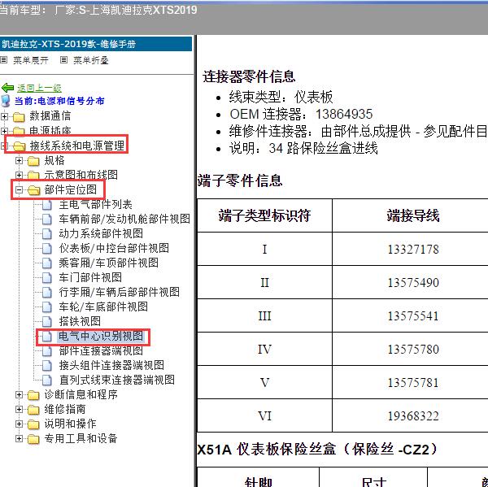This screenshot has width=488, height=487.
Task: Open 车门部件视图
Action: [x=90, y=277]
